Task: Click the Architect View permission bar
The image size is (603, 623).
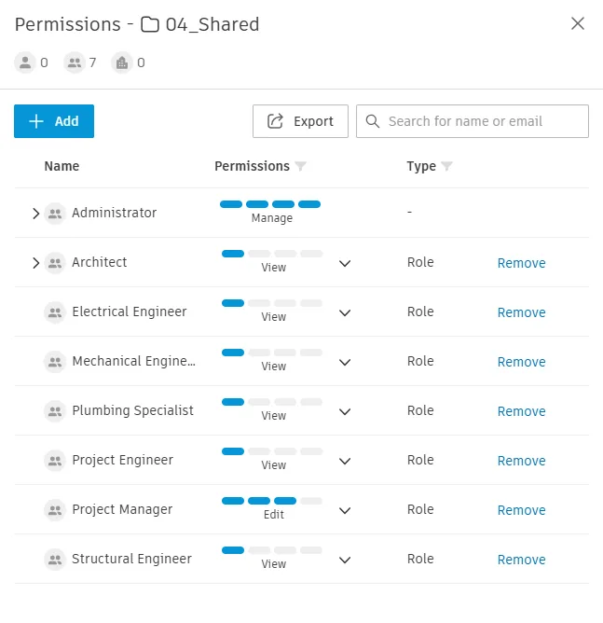Action: [272, 254]
